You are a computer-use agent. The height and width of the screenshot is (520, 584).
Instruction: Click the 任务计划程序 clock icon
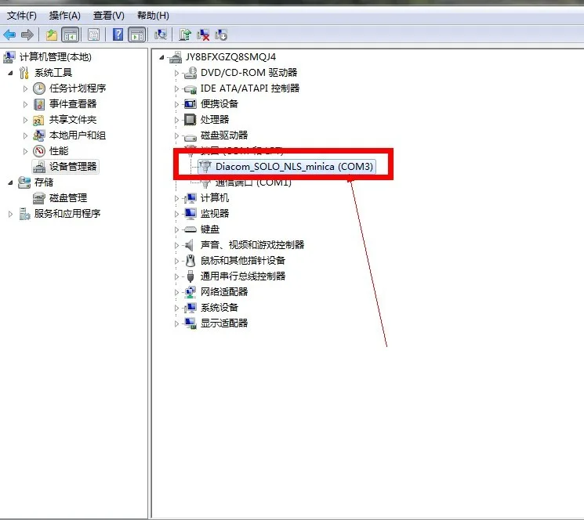click(39, 88)
